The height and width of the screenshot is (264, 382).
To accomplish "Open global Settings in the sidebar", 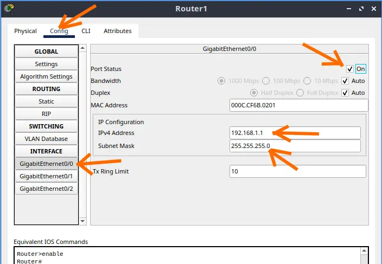I will (46, 64).
